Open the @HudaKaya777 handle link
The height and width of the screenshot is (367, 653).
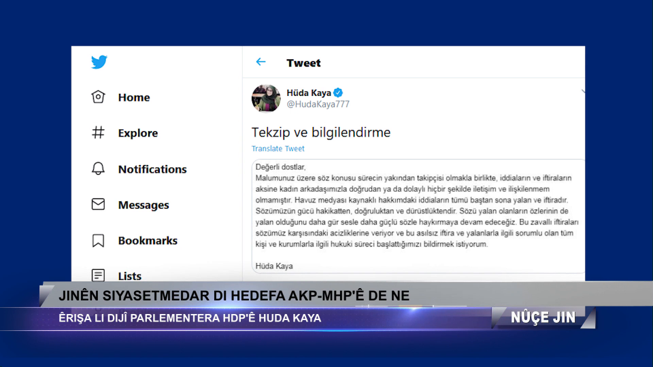point(318,104)
